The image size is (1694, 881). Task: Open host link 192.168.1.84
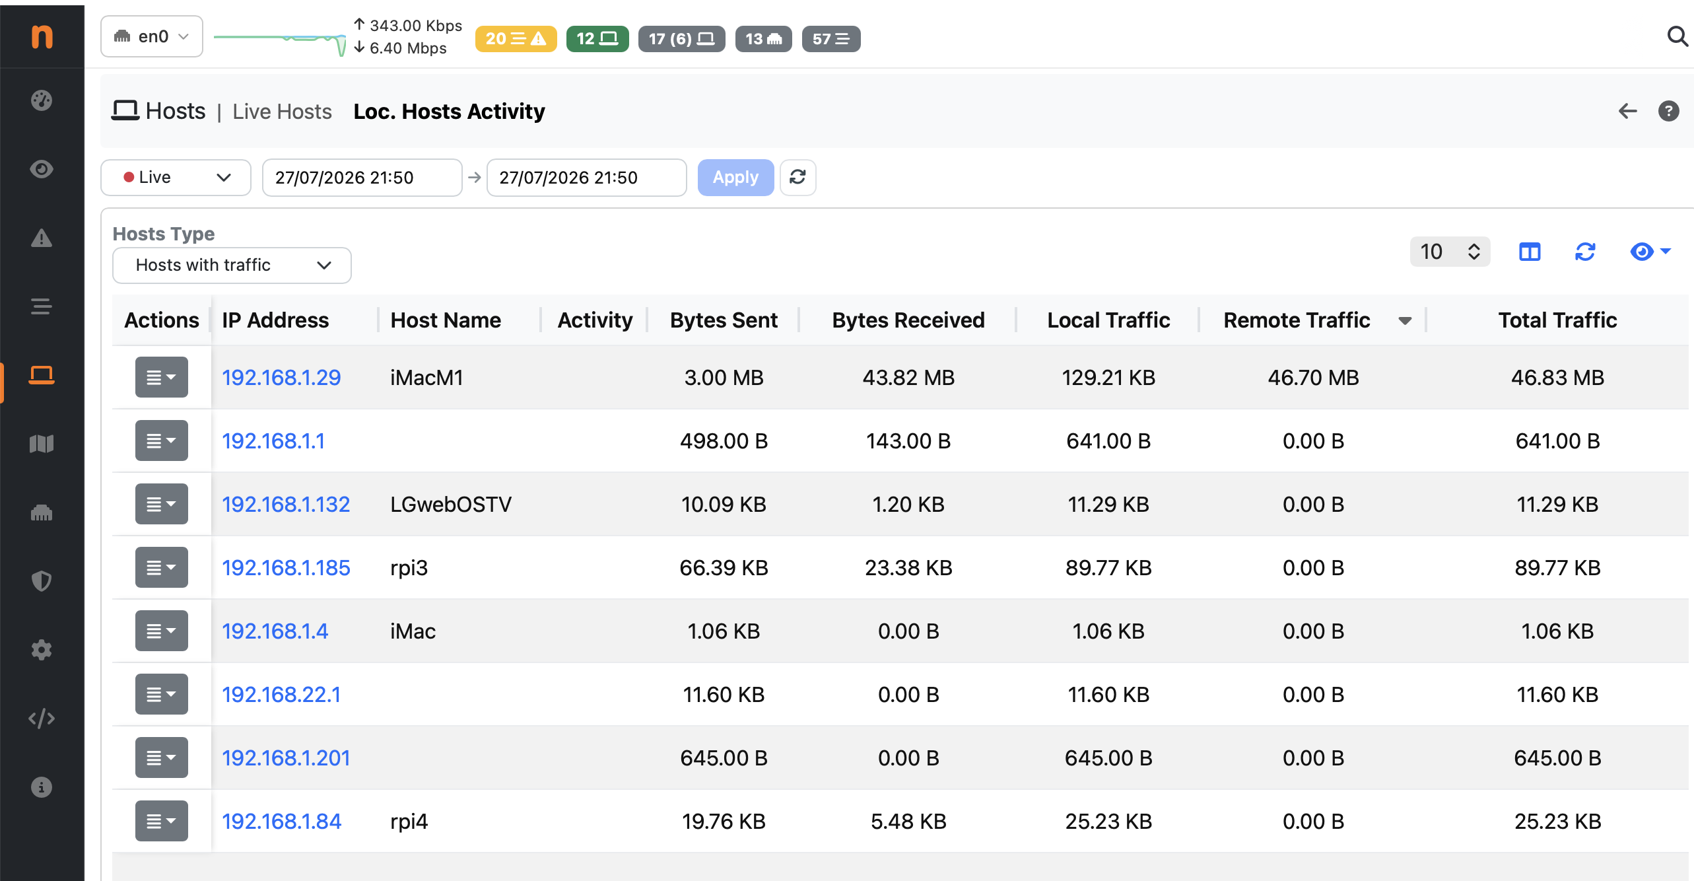pyautogui.click(x=281, y=821)
